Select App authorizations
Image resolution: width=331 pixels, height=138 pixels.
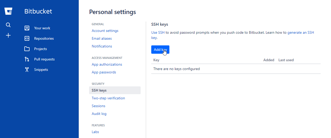107,64
